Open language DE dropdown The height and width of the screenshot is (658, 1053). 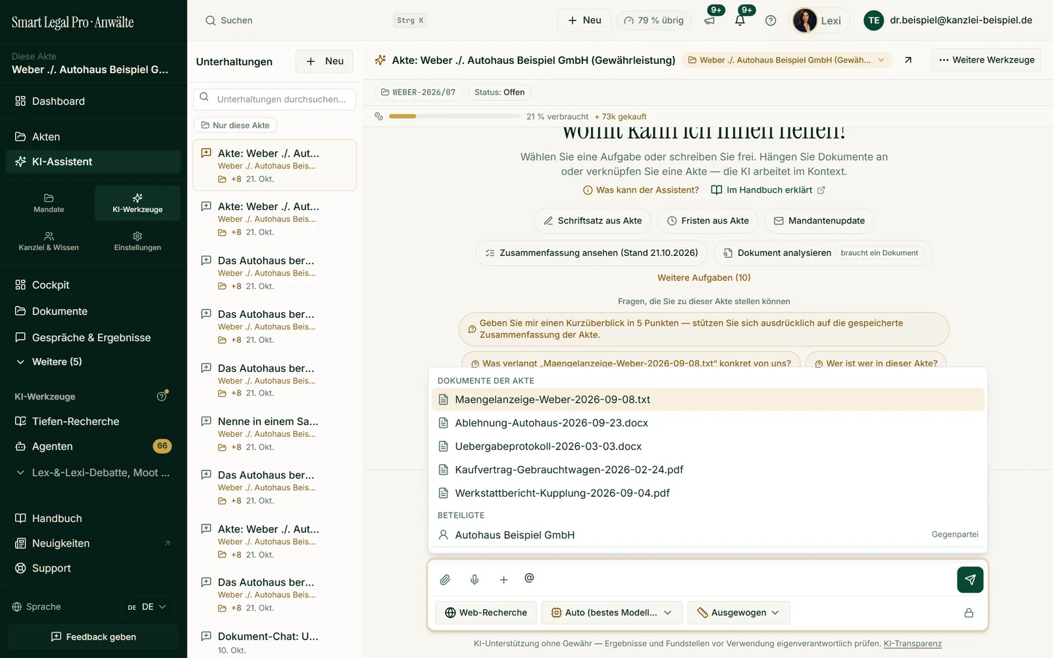(x=147, y=607)
